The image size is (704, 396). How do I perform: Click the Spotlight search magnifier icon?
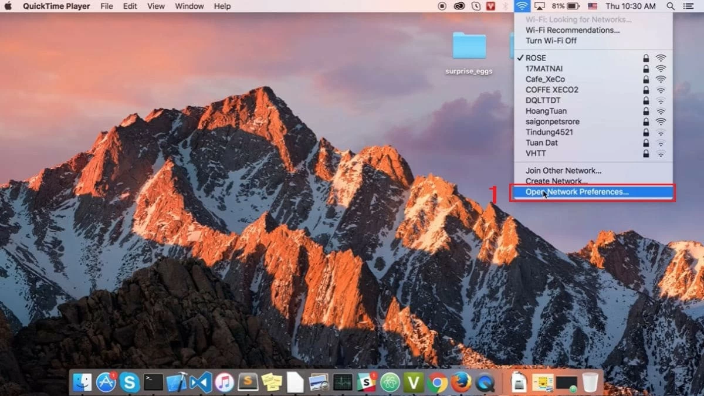(671, 6)
